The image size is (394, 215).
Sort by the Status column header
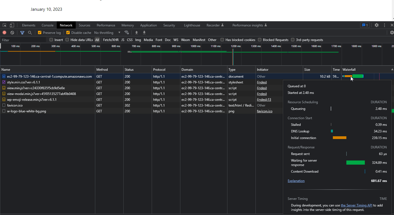[x=138, y=69]
